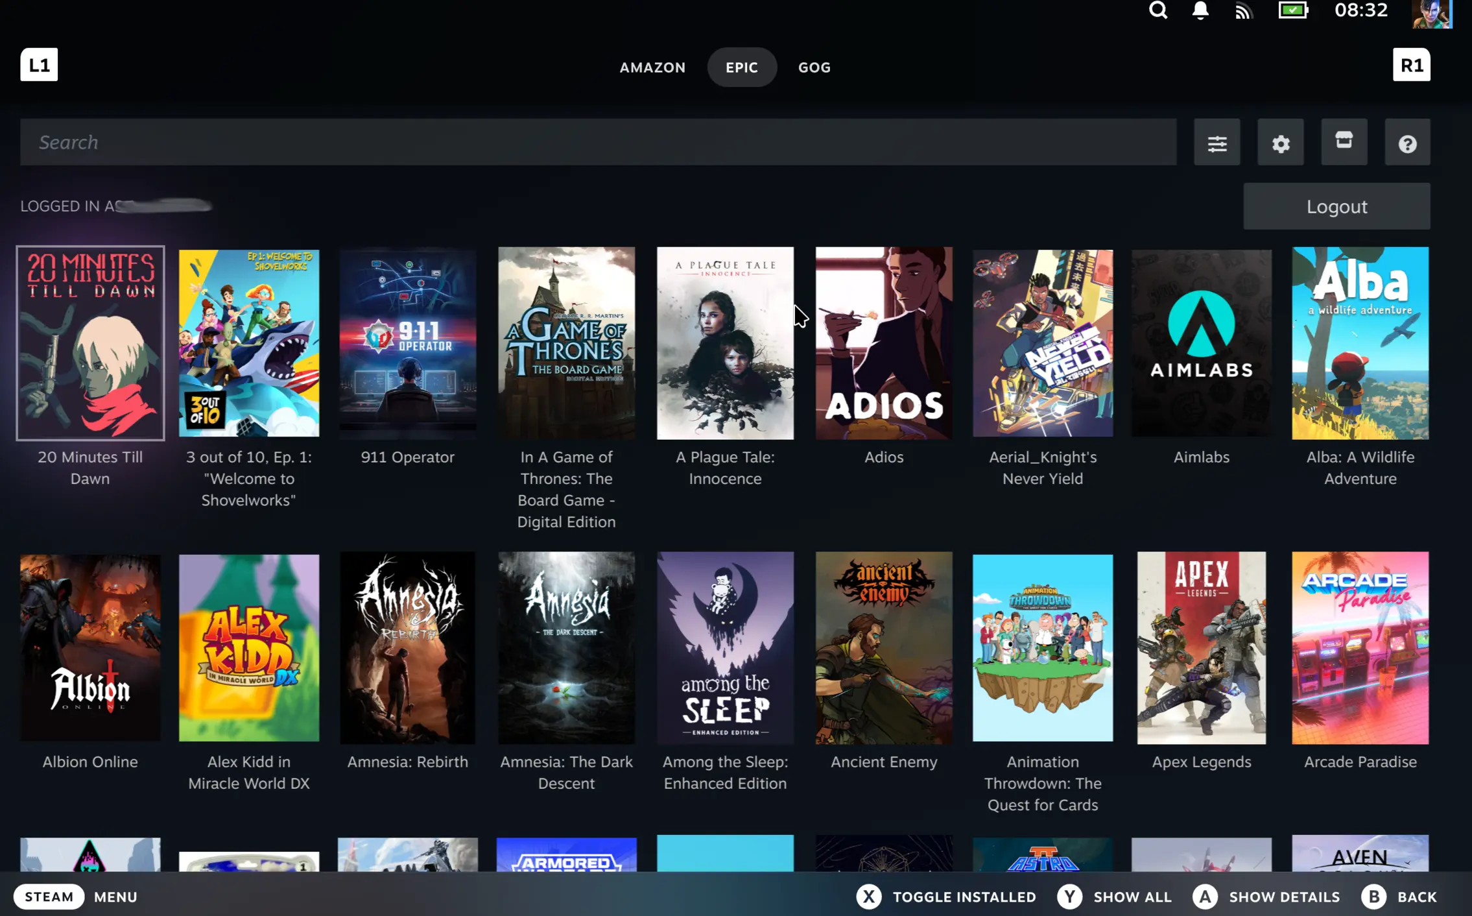
Task: Open the help question mark icon
Action: 1407,142
